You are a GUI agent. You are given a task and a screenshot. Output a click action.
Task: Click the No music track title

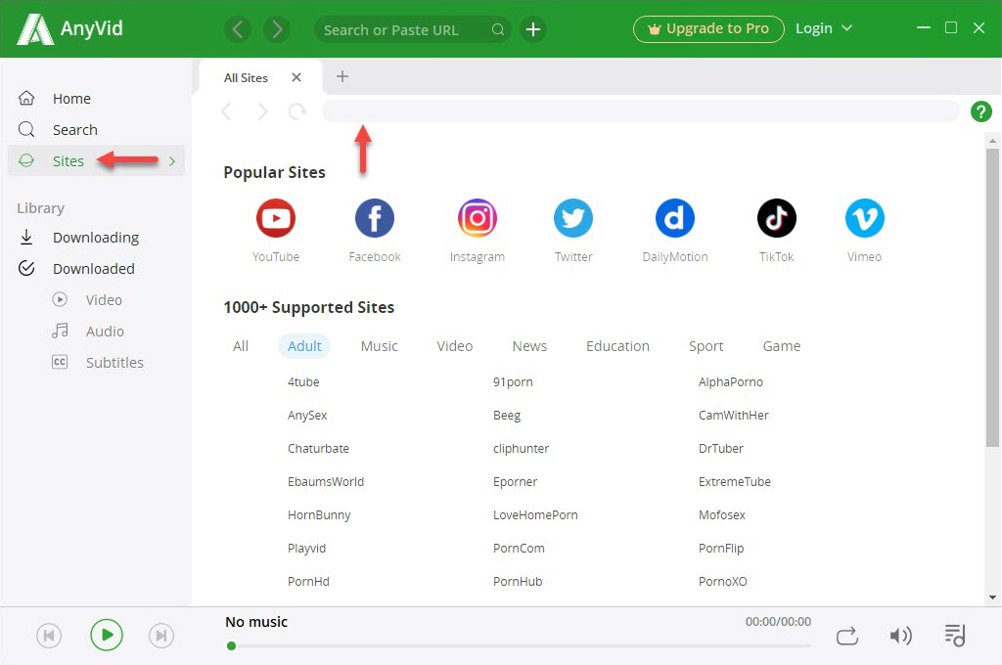pyautogui.click(x=256, y=622)
